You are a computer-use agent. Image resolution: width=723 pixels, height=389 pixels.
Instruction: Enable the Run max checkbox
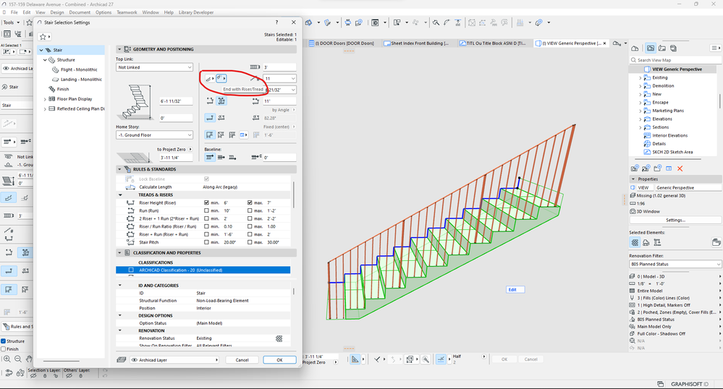click(250, 210)
